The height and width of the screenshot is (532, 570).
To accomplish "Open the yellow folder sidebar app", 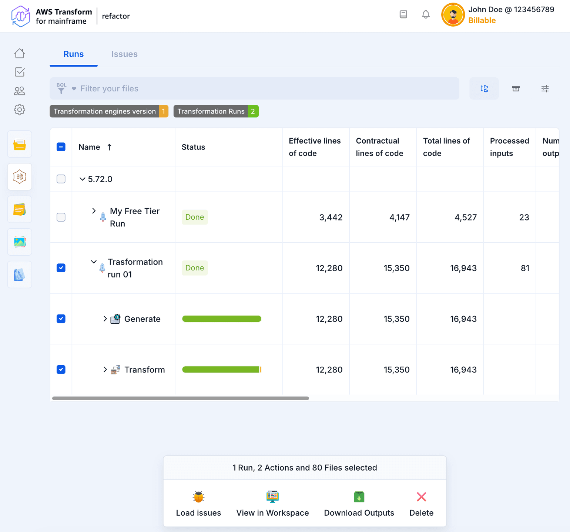I will pyautogui.click(x=20, y=144).
